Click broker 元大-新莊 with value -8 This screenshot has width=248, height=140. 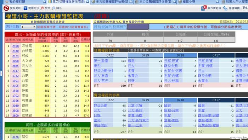(x=135, y=111)
